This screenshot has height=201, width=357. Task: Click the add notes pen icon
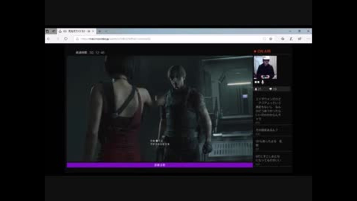tap(291, 39)
